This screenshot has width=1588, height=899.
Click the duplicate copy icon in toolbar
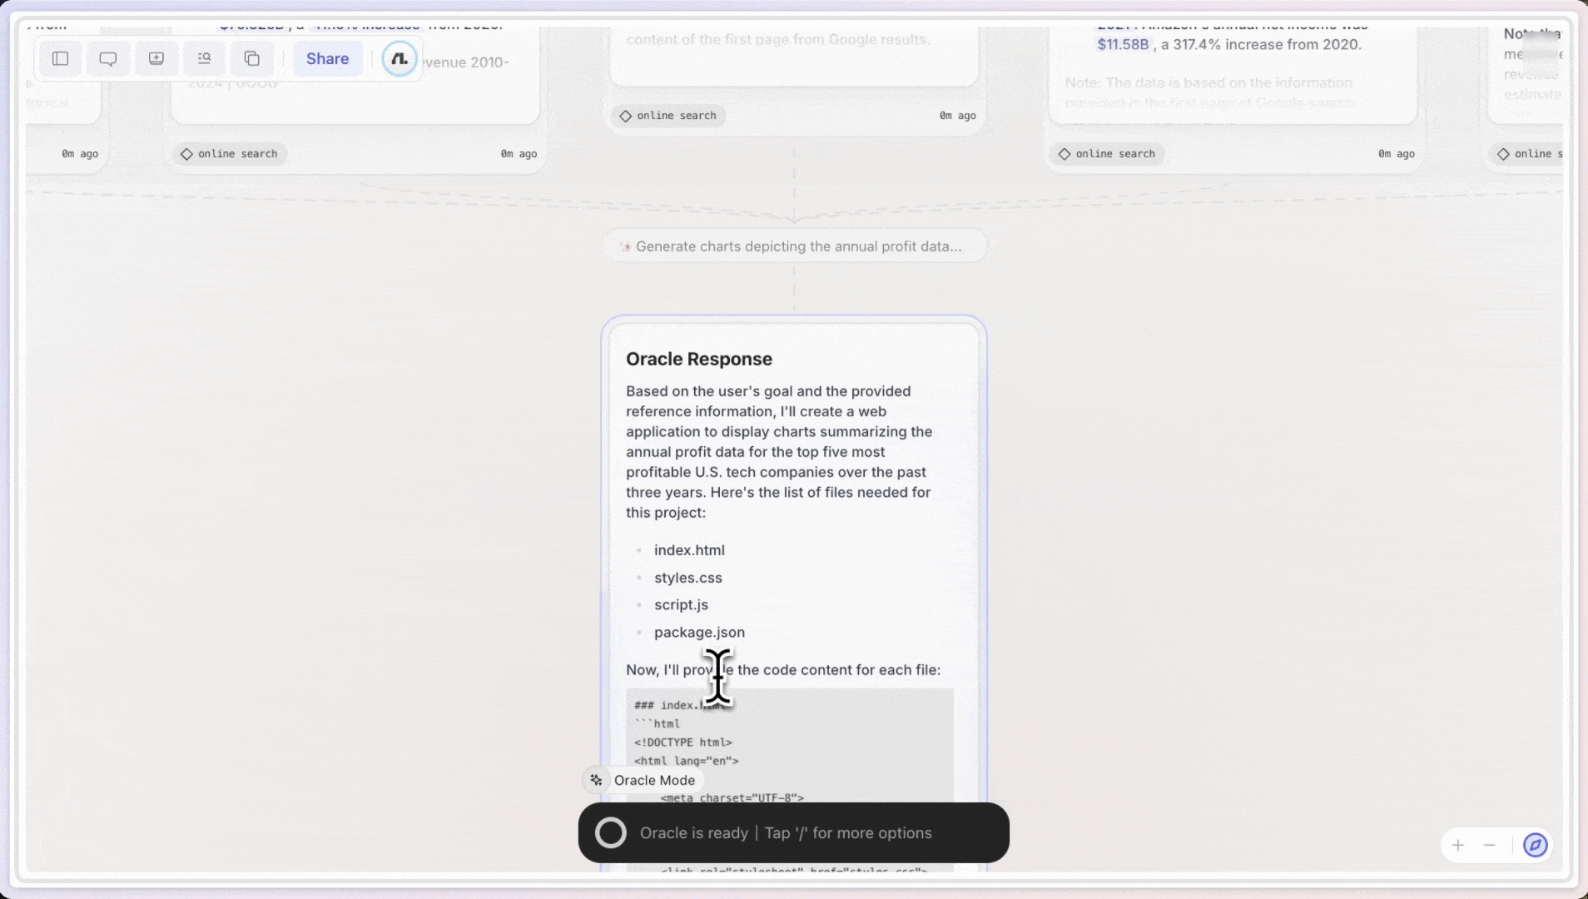click(252, 58)
